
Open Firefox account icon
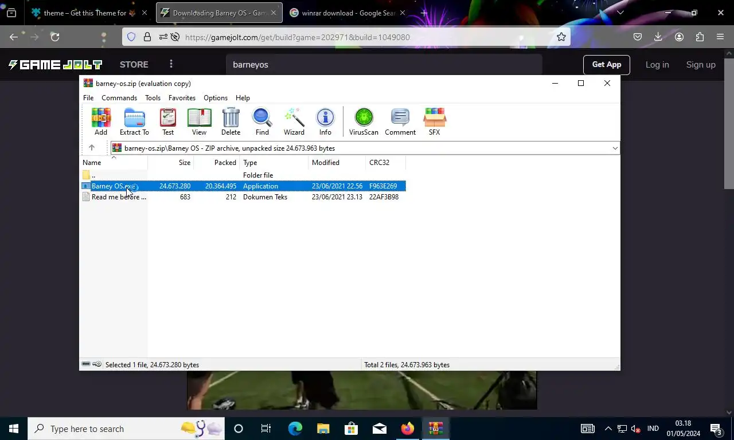click(679, 37)
